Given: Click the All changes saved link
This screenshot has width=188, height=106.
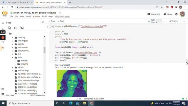Looking at the screenshot, I should [62, 16].
